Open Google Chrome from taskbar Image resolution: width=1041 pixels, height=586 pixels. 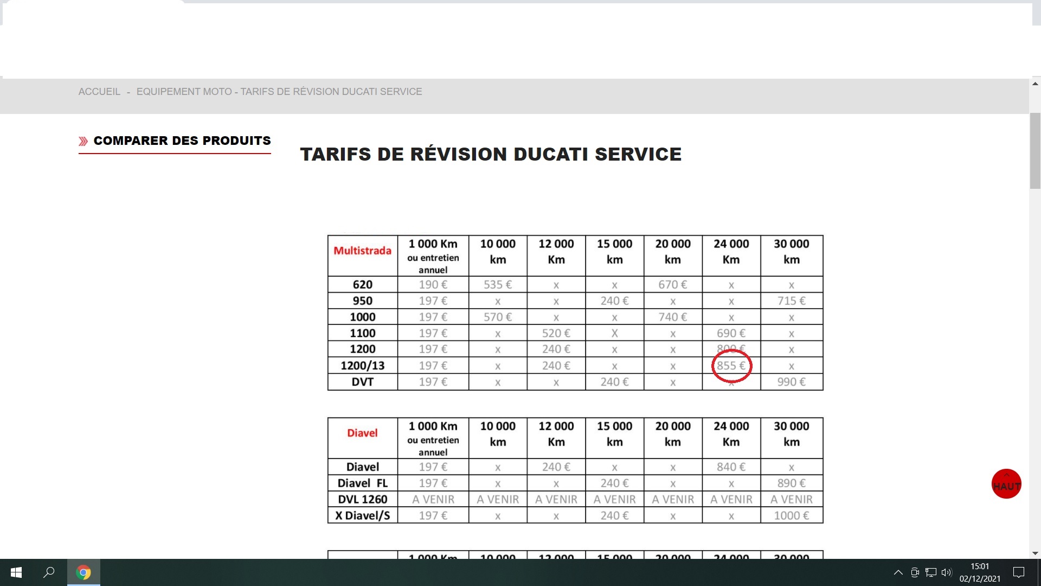83,572
